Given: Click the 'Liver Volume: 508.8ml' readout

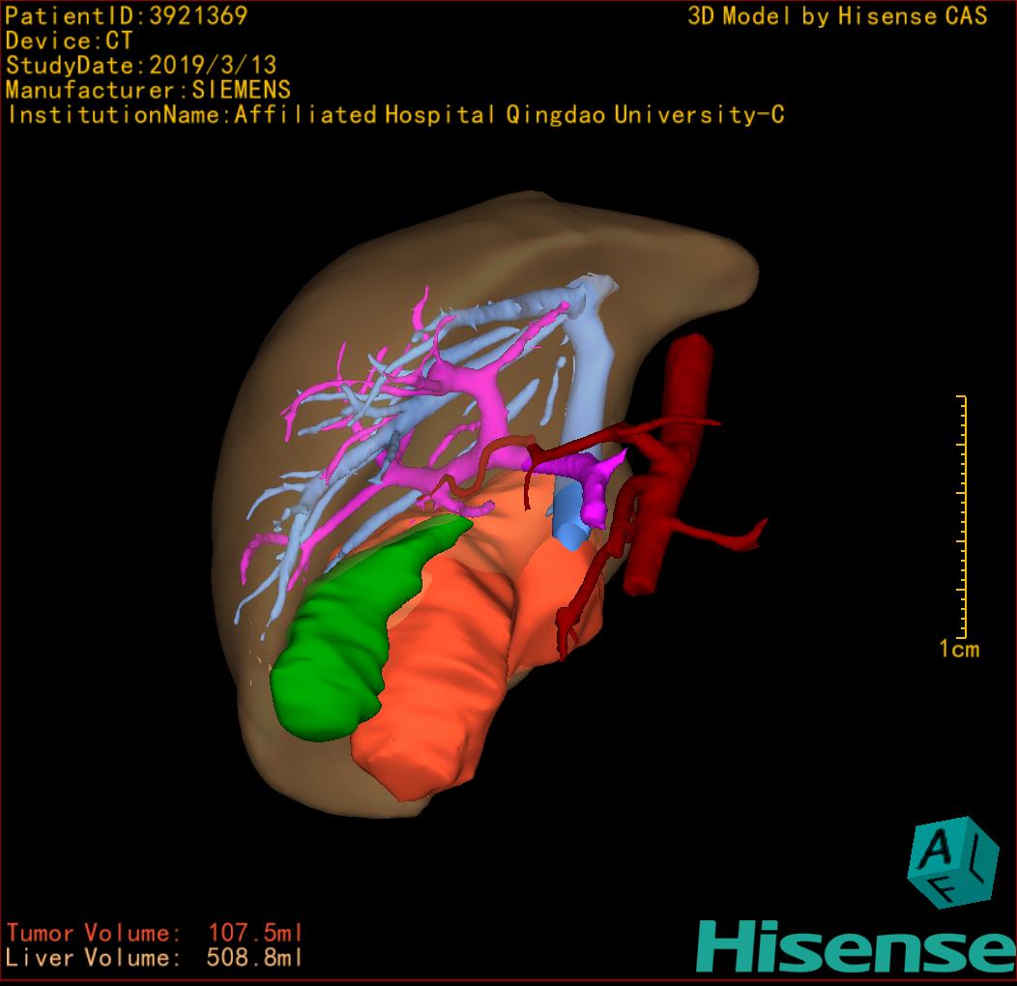Looking at the screenshot, I should (x=155, y=957).
